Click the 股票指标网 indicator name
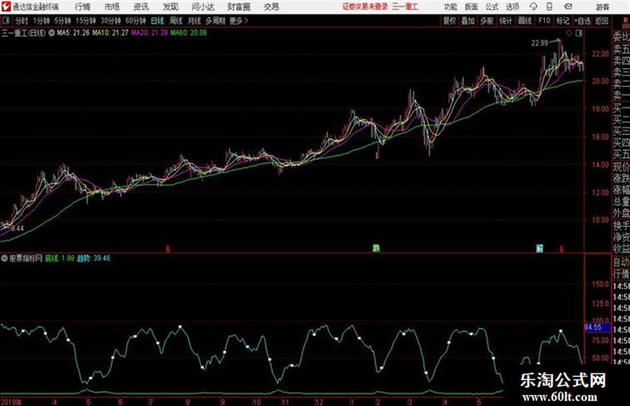 26,259
